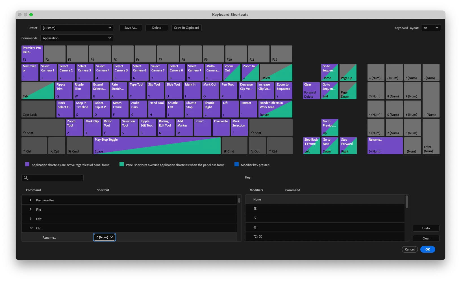This screenshot has width=461, height=281.
Task: Select the Rename... command row
Action: coord(129,237)
